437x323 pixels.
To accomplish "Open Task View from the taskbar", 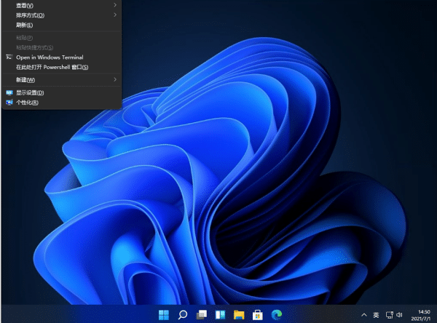I will (201, 314).
